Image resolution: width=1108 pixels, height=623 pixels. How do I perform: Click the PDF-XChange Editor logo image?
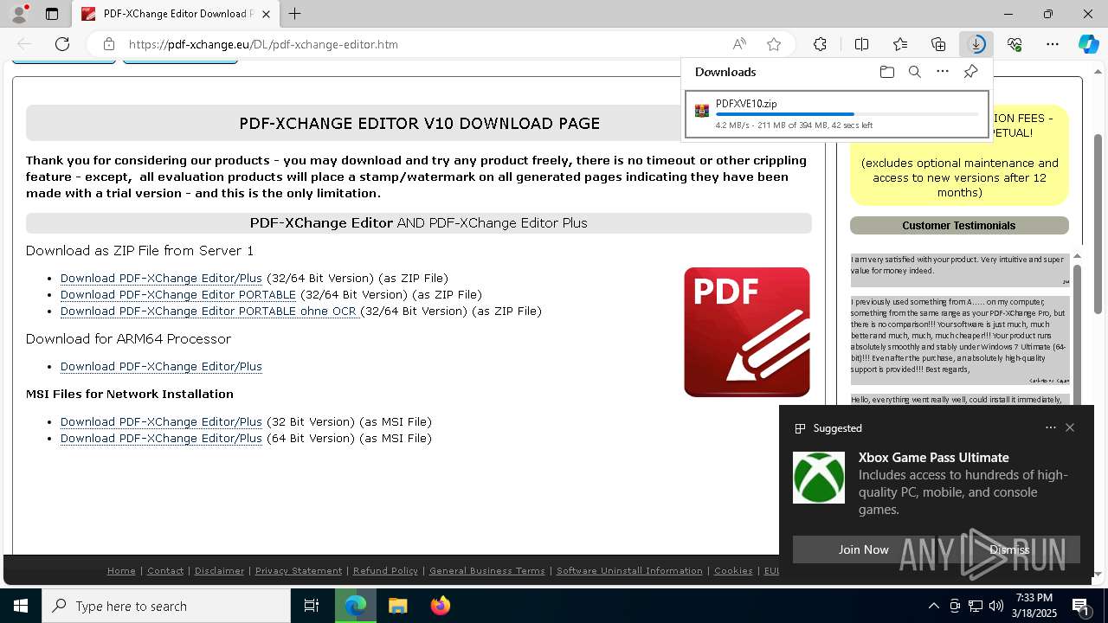747,332
